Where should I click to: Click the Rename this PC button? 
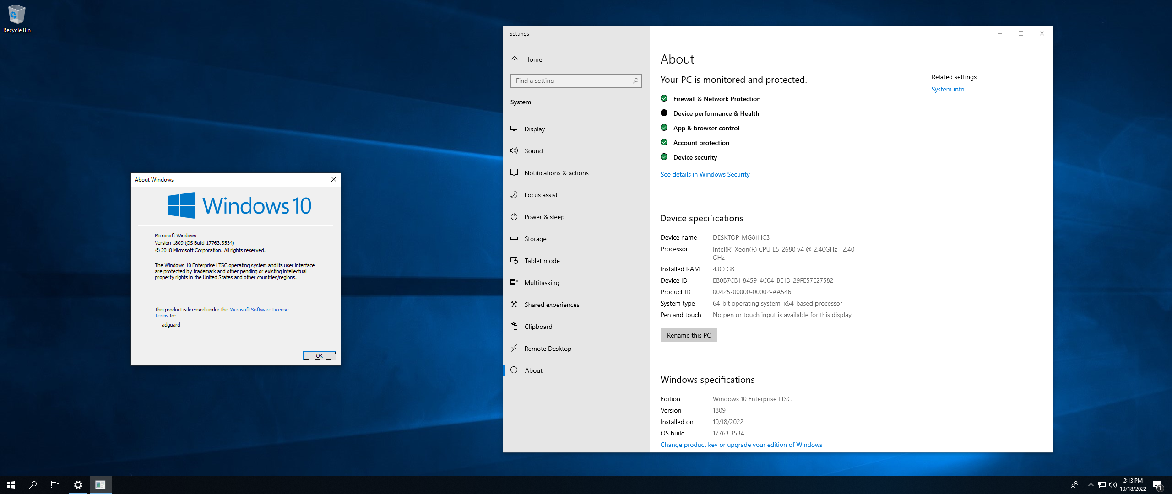point(689,335)
